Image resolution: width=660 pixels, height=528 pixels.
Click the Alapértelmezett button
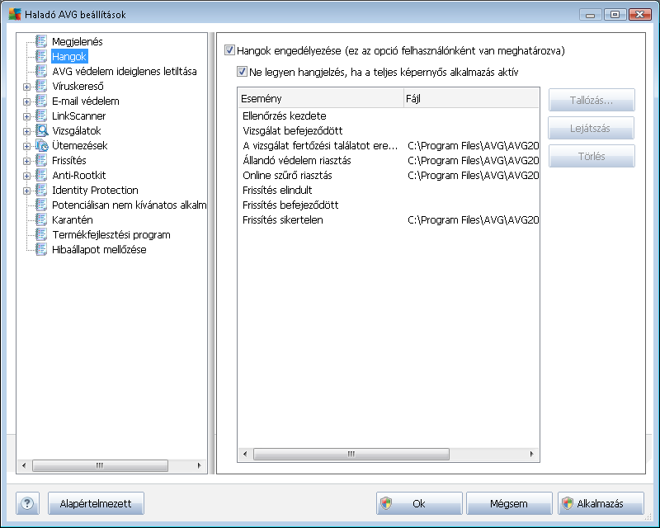click(96, 503)
